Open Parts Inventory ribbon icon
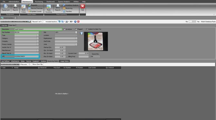Screen dimensions: 216x120 tap(49, 8)
